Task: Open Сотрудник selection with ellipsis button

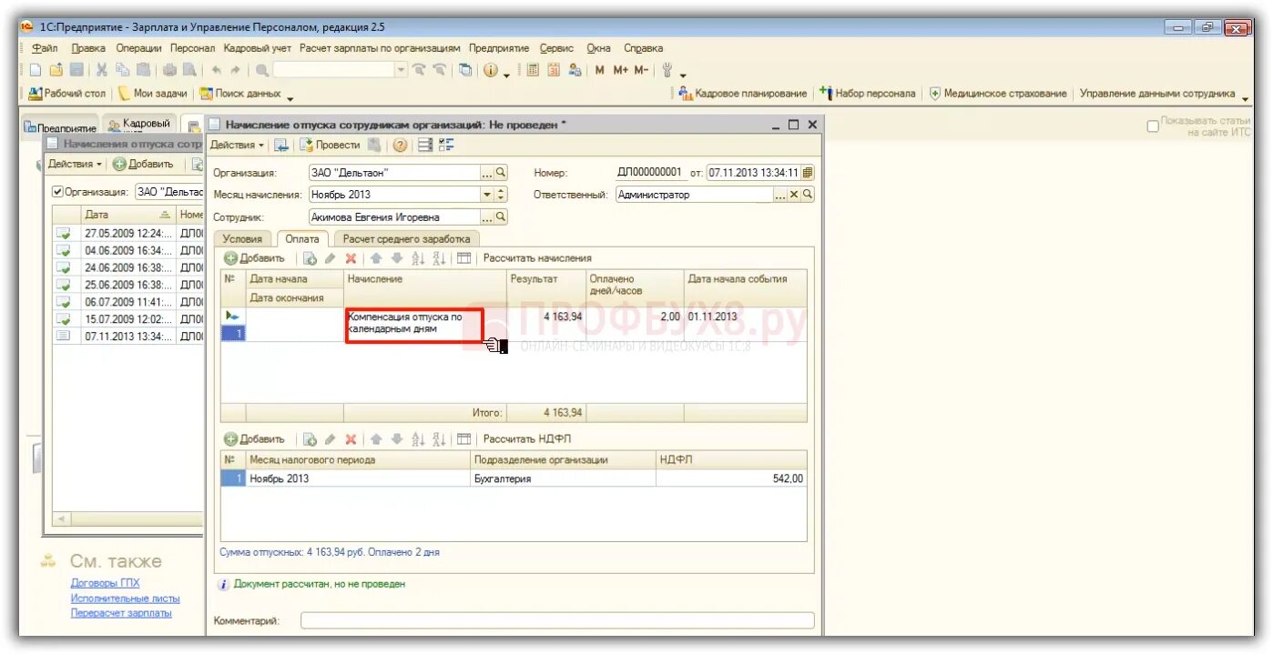Action: 487,216
